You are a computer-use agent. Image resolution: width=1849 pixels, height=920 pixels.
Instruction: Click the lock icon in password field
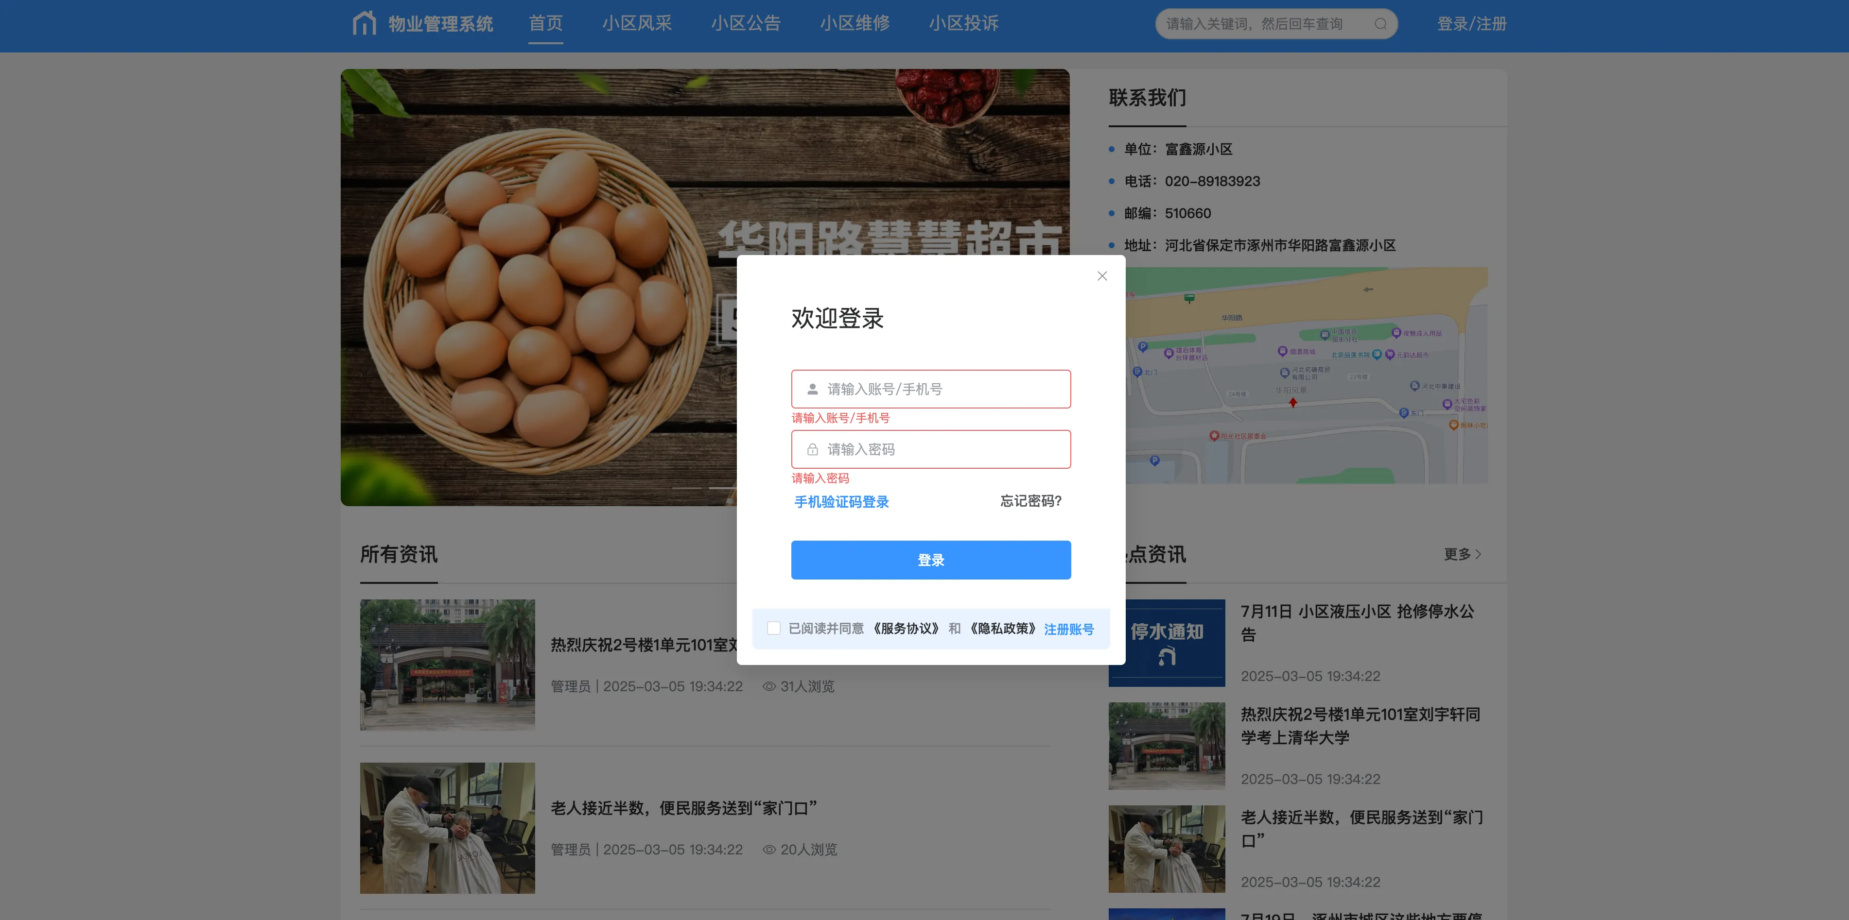pos(812,450)
